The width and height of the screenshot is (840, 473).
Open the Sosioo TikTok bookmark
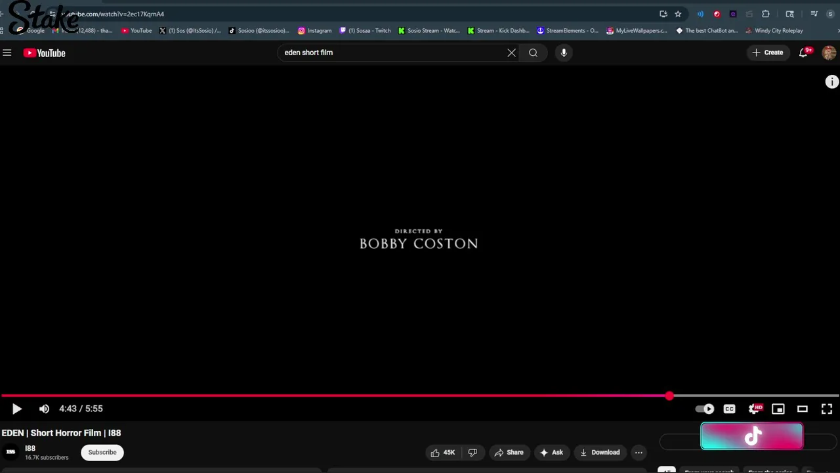(259, 30)
